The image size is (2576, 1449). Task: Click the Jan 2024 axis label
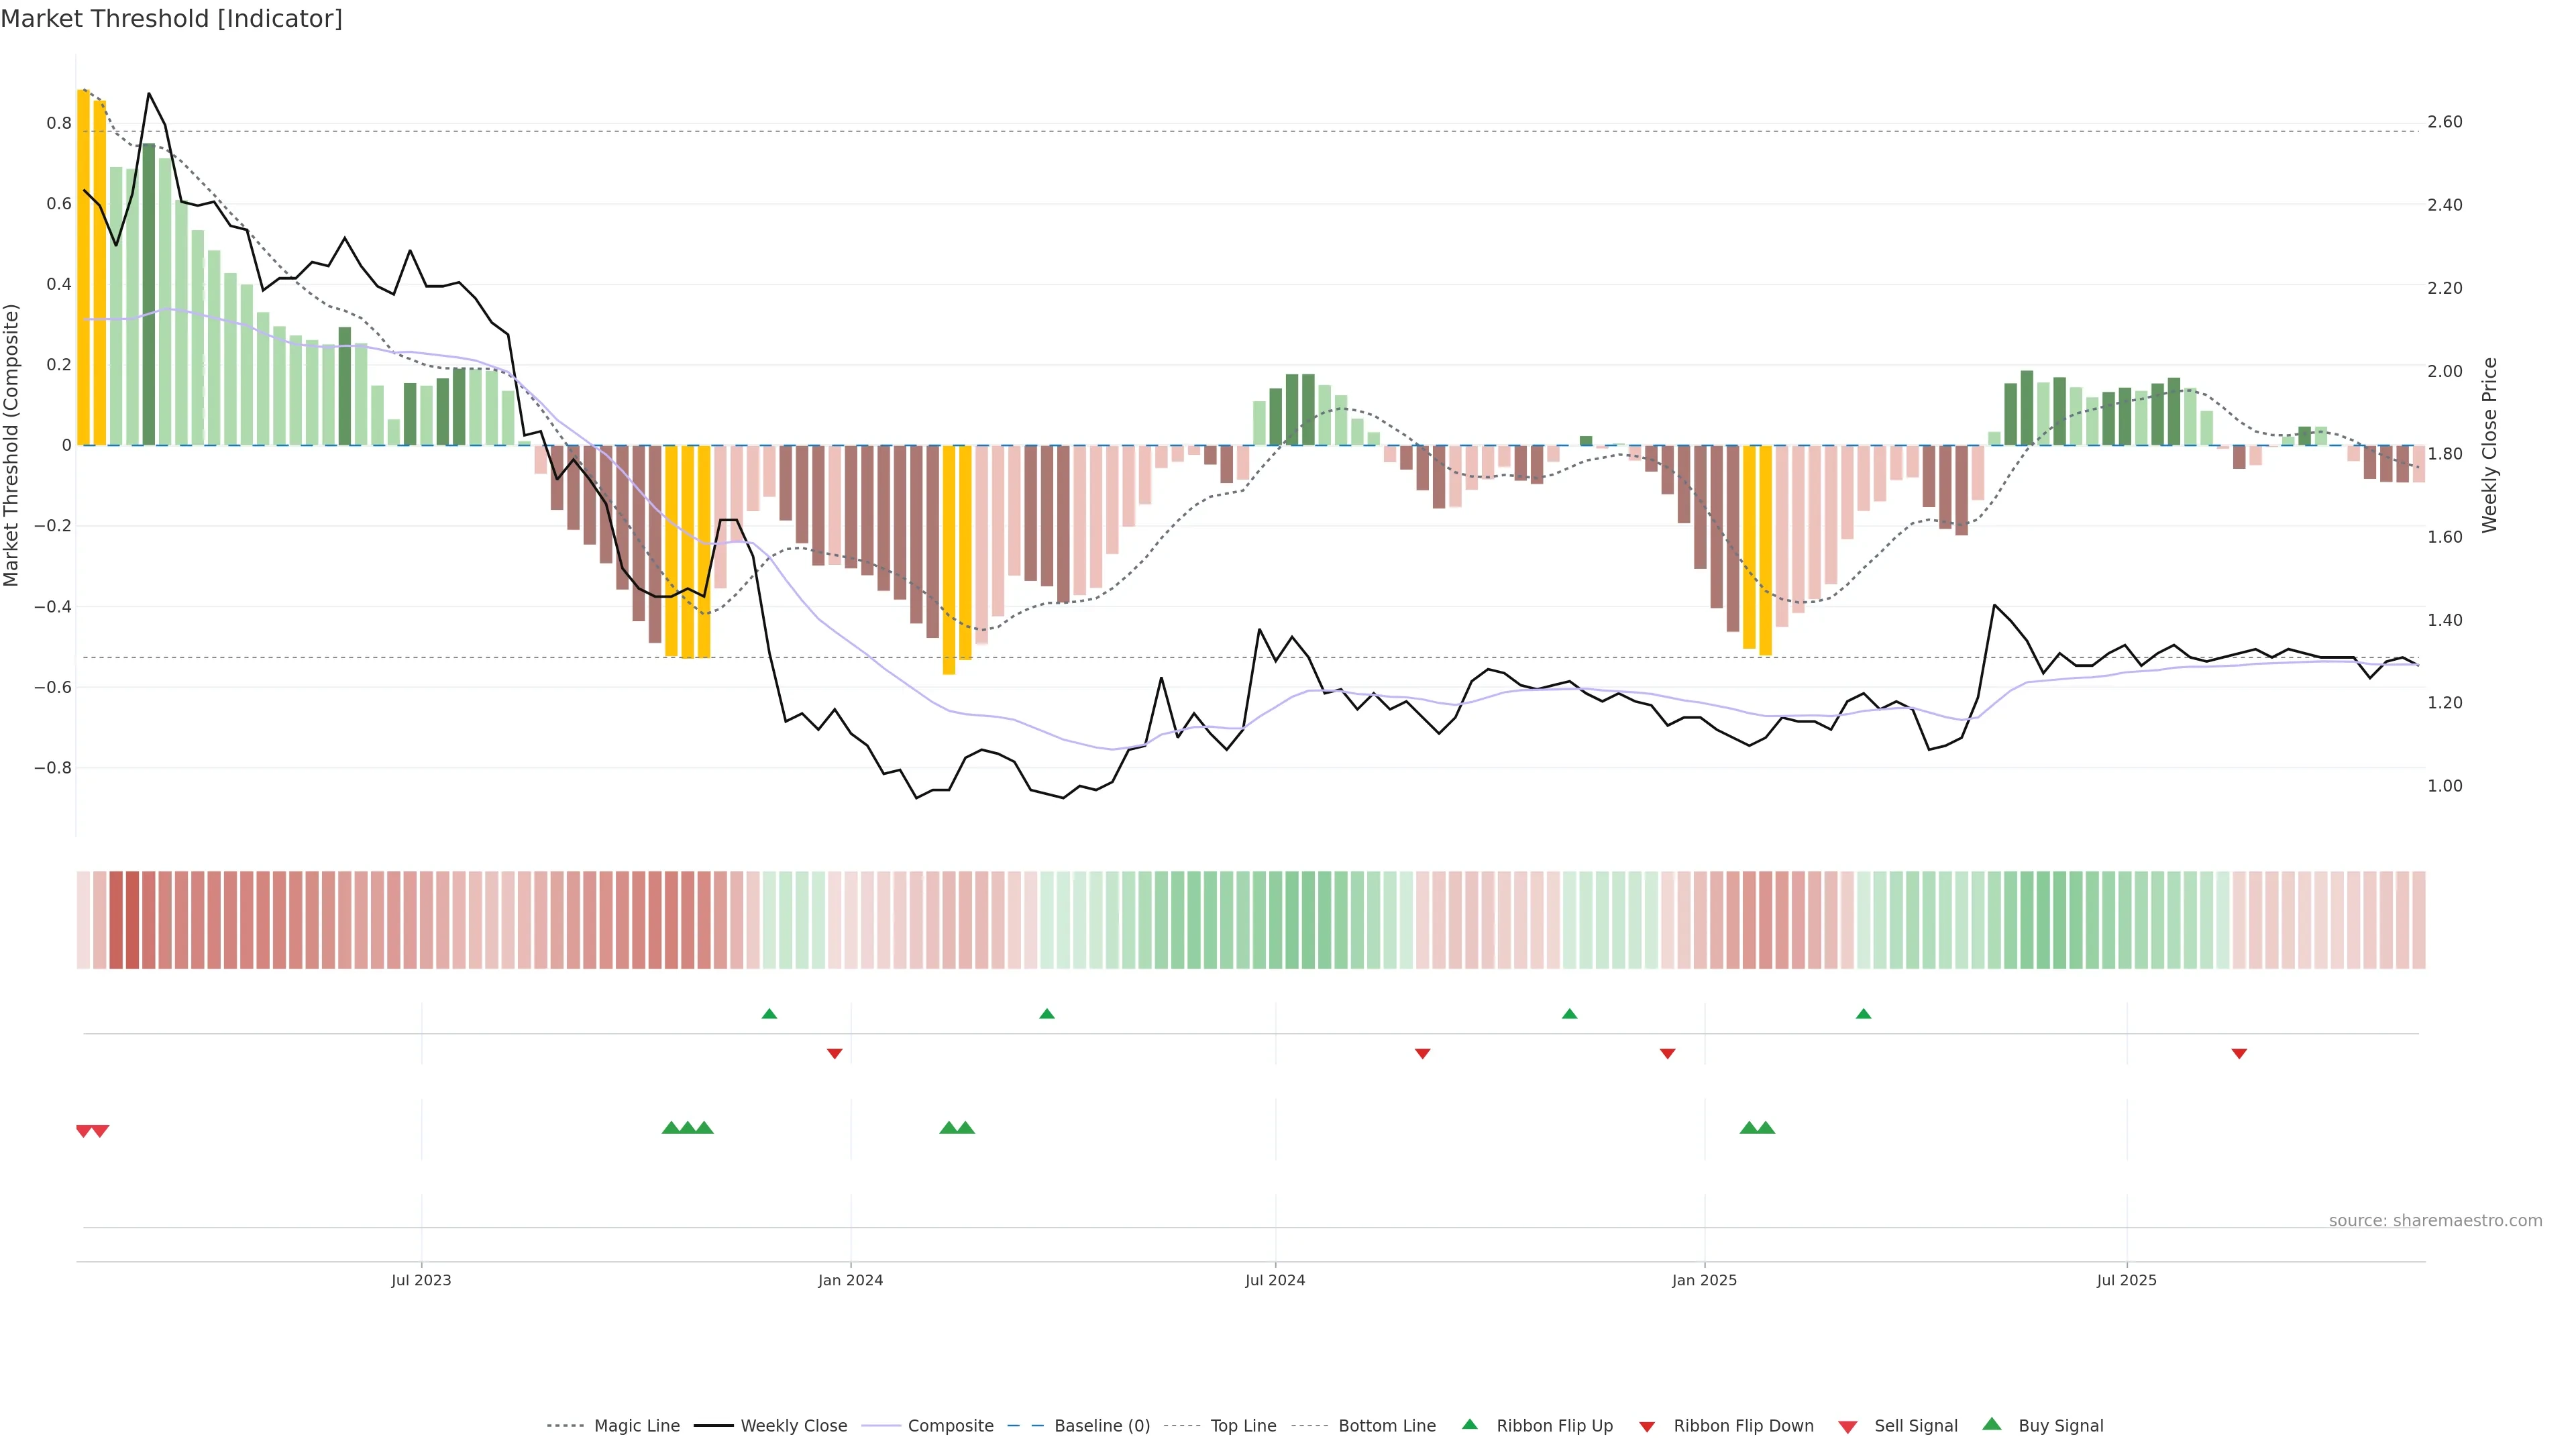[850, 1280]
